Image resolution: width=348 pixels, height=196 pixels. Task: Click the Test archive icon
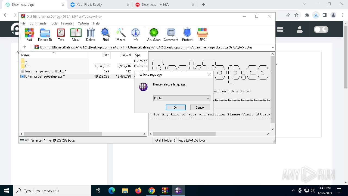[x=61, y=35]
